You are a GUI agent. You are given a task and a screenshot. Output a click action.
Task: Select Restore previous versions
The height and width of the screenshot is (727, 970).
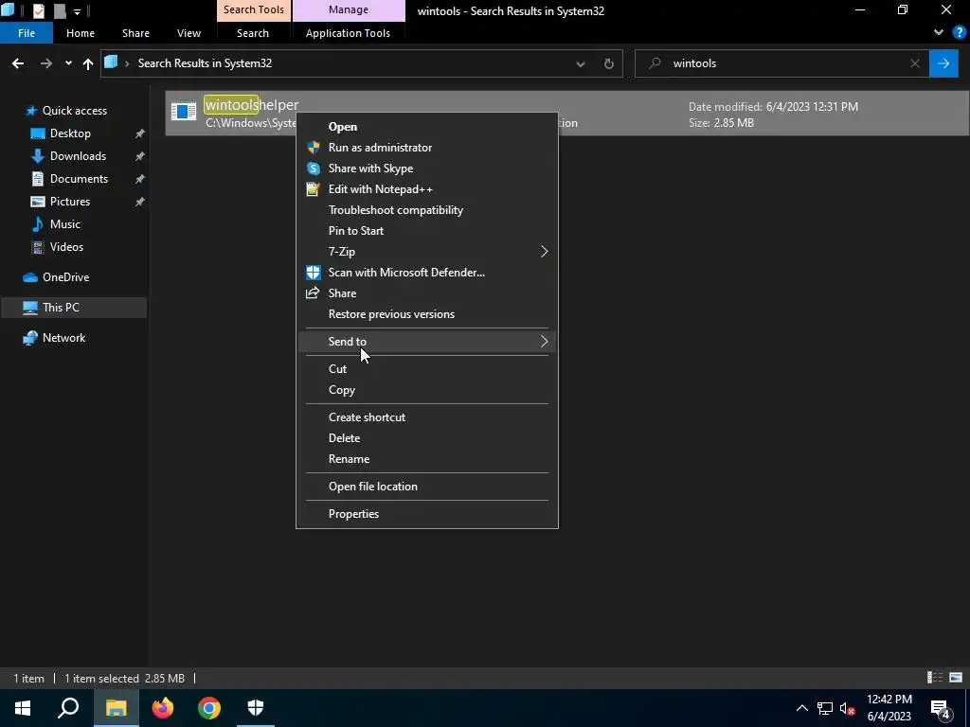(427, 314)
